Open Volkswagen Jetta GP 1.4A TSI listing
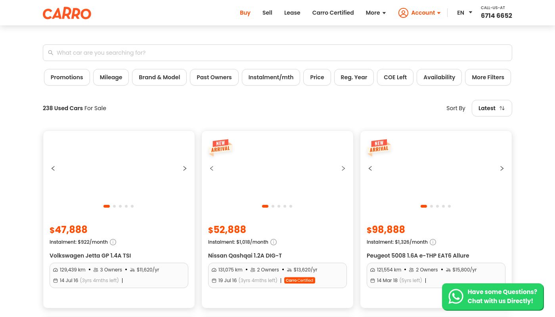Viewport: 555px width, 317px height. click(90, 256)
